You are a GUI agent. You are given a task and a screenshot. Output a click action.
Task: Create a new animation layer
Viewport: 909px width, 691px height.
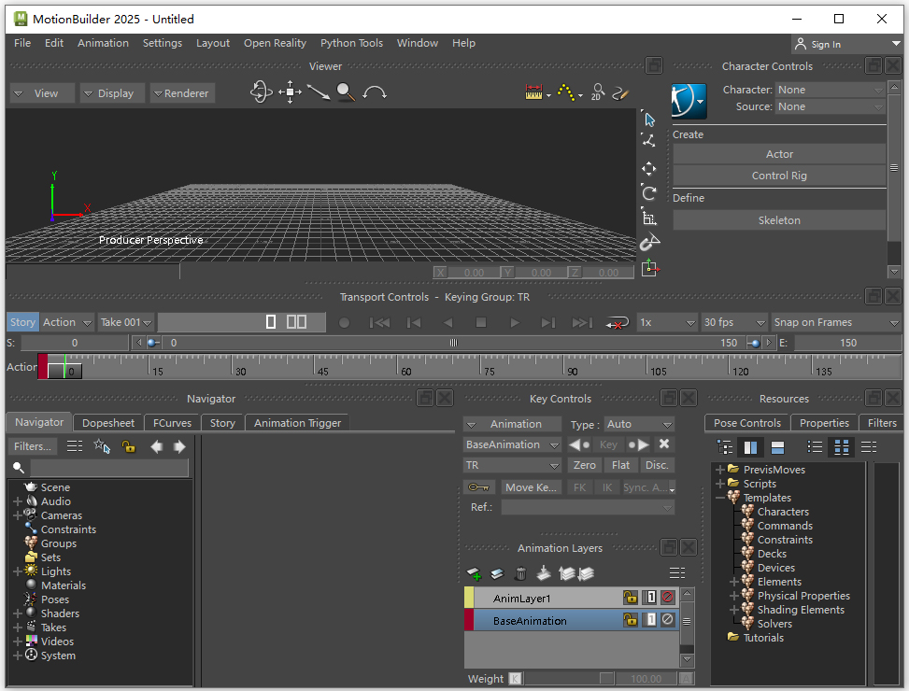[x=474, y=573]
